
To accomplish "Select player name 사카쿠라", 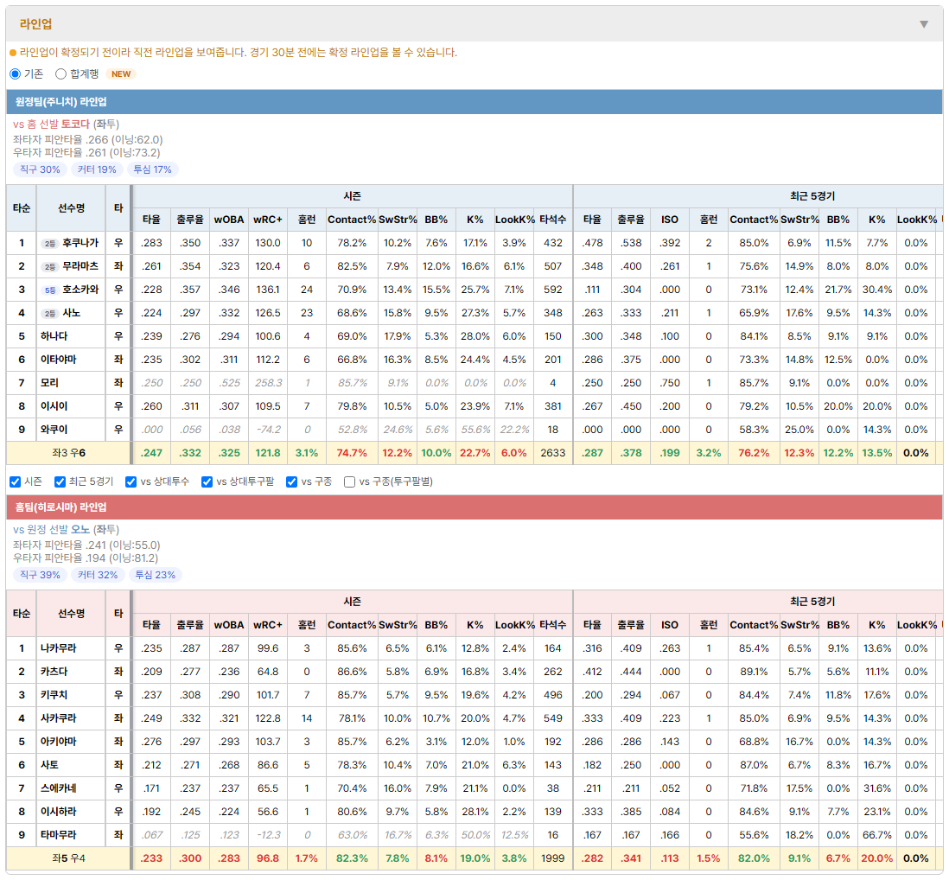I will tap(58, 718).
